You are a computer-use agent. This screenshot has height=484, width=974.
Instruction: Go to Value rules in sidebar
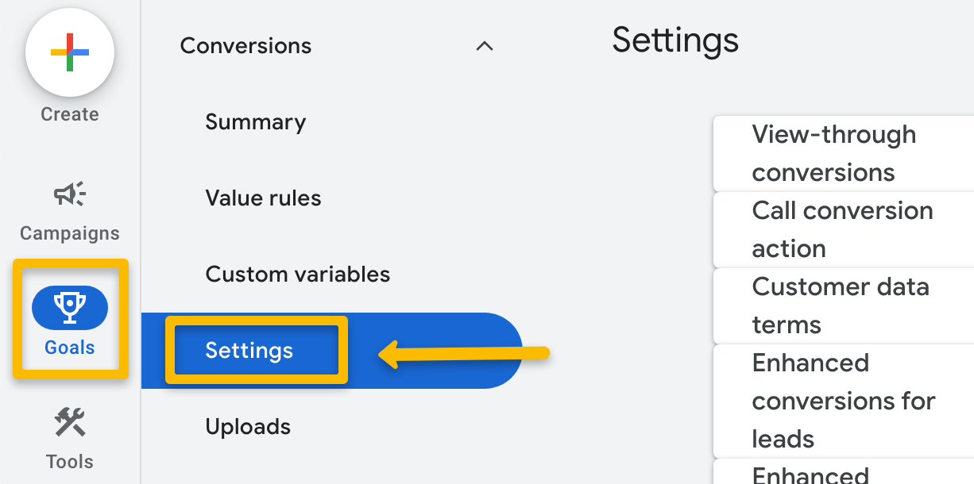[263, 198]
